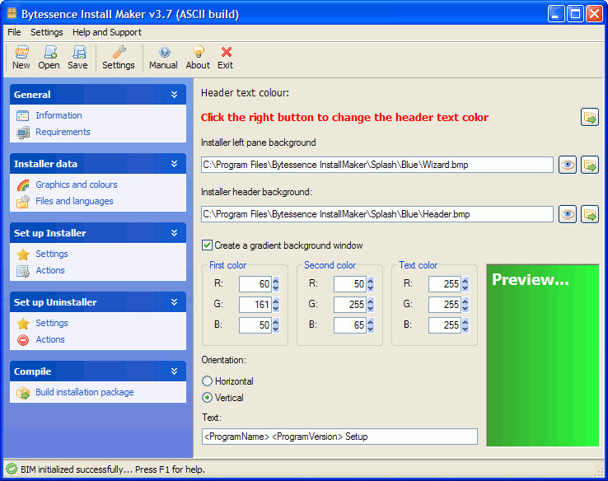This screenshot has width=608, height=481.
Task: Click the Build installation package box icon
Action: coord(23,393)
